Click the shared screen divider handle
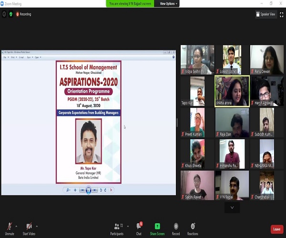 tap(177, 122)
